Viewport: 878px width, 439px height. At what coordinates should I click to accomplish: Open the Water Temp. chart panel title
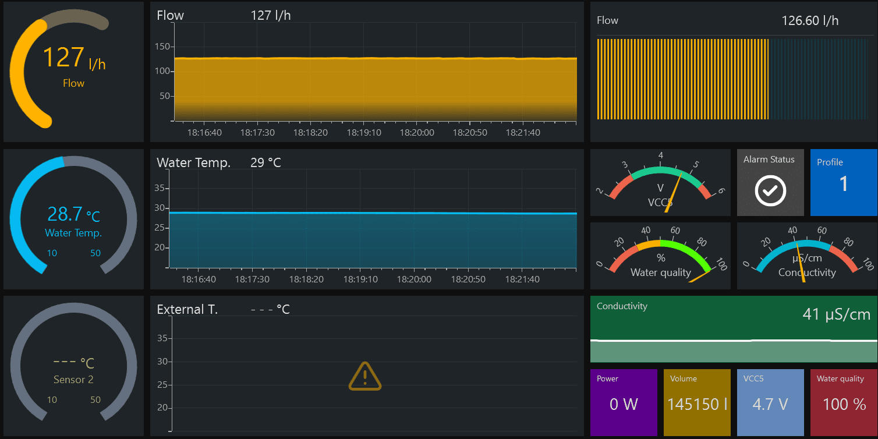pyautogui.click(x=193, y=162)
